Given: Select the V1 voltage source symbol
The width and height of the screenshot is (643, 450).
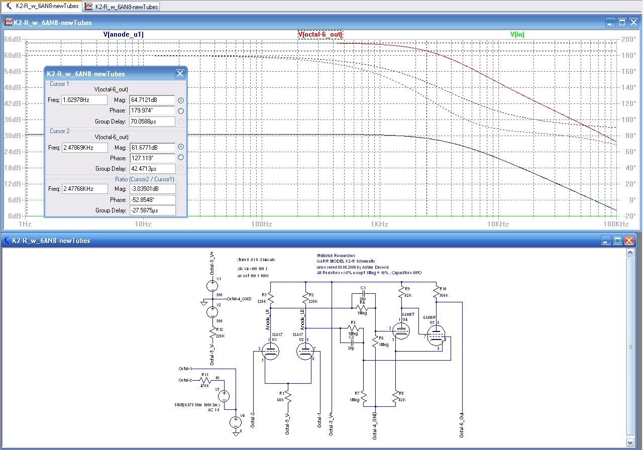Looking at the screenshot, I should tap(212, 286).
